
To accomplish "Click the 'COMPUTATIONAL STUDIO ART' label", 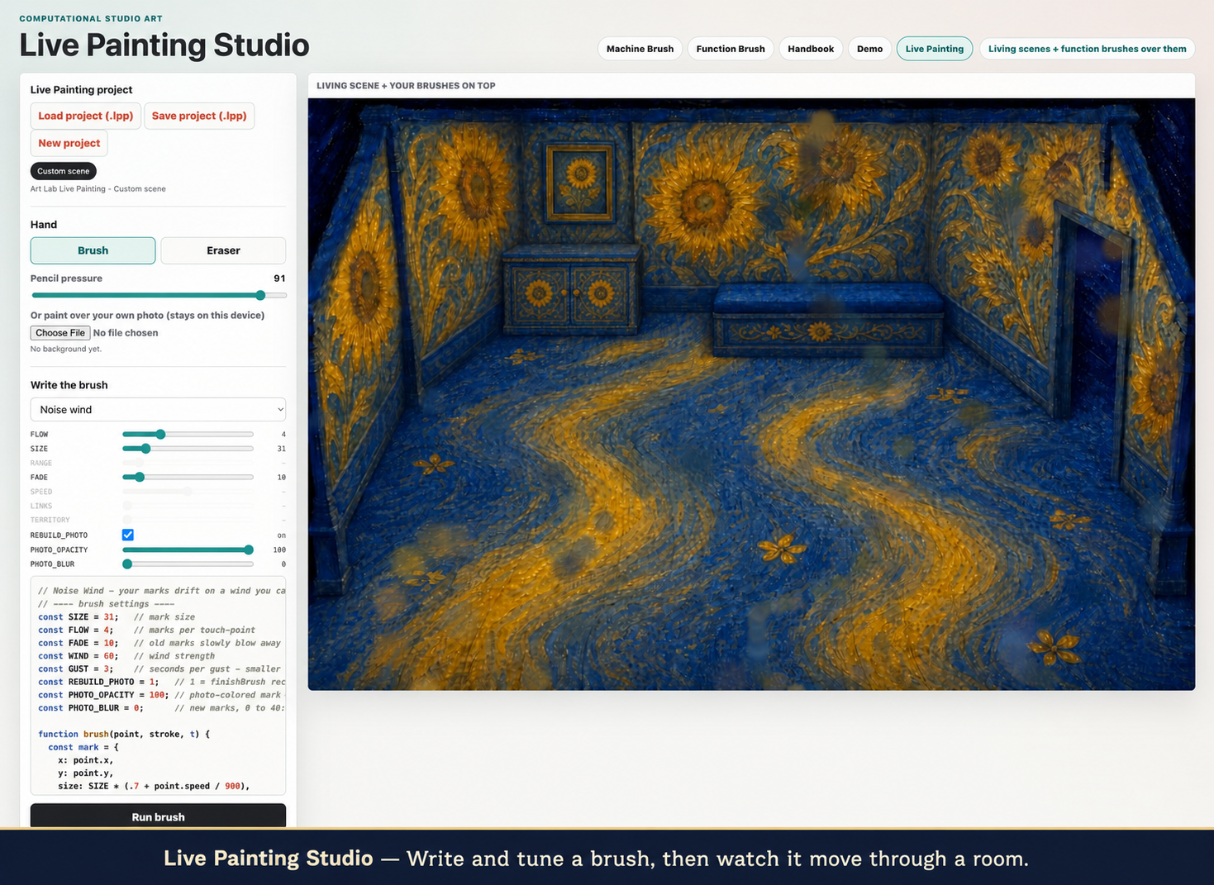I will point(91,18).
